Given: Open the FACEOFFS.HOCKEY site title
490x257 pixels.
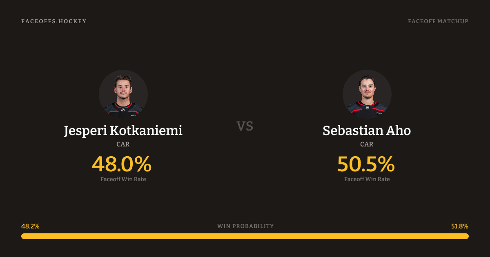Looking at the screenshot, I should 54,21.
